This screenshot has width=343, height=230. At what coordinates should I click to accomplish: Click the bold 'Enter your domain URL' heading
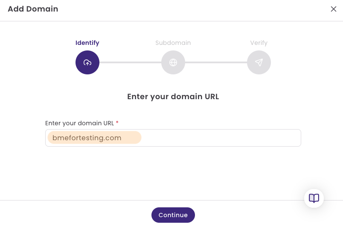[x=173, y=97]
